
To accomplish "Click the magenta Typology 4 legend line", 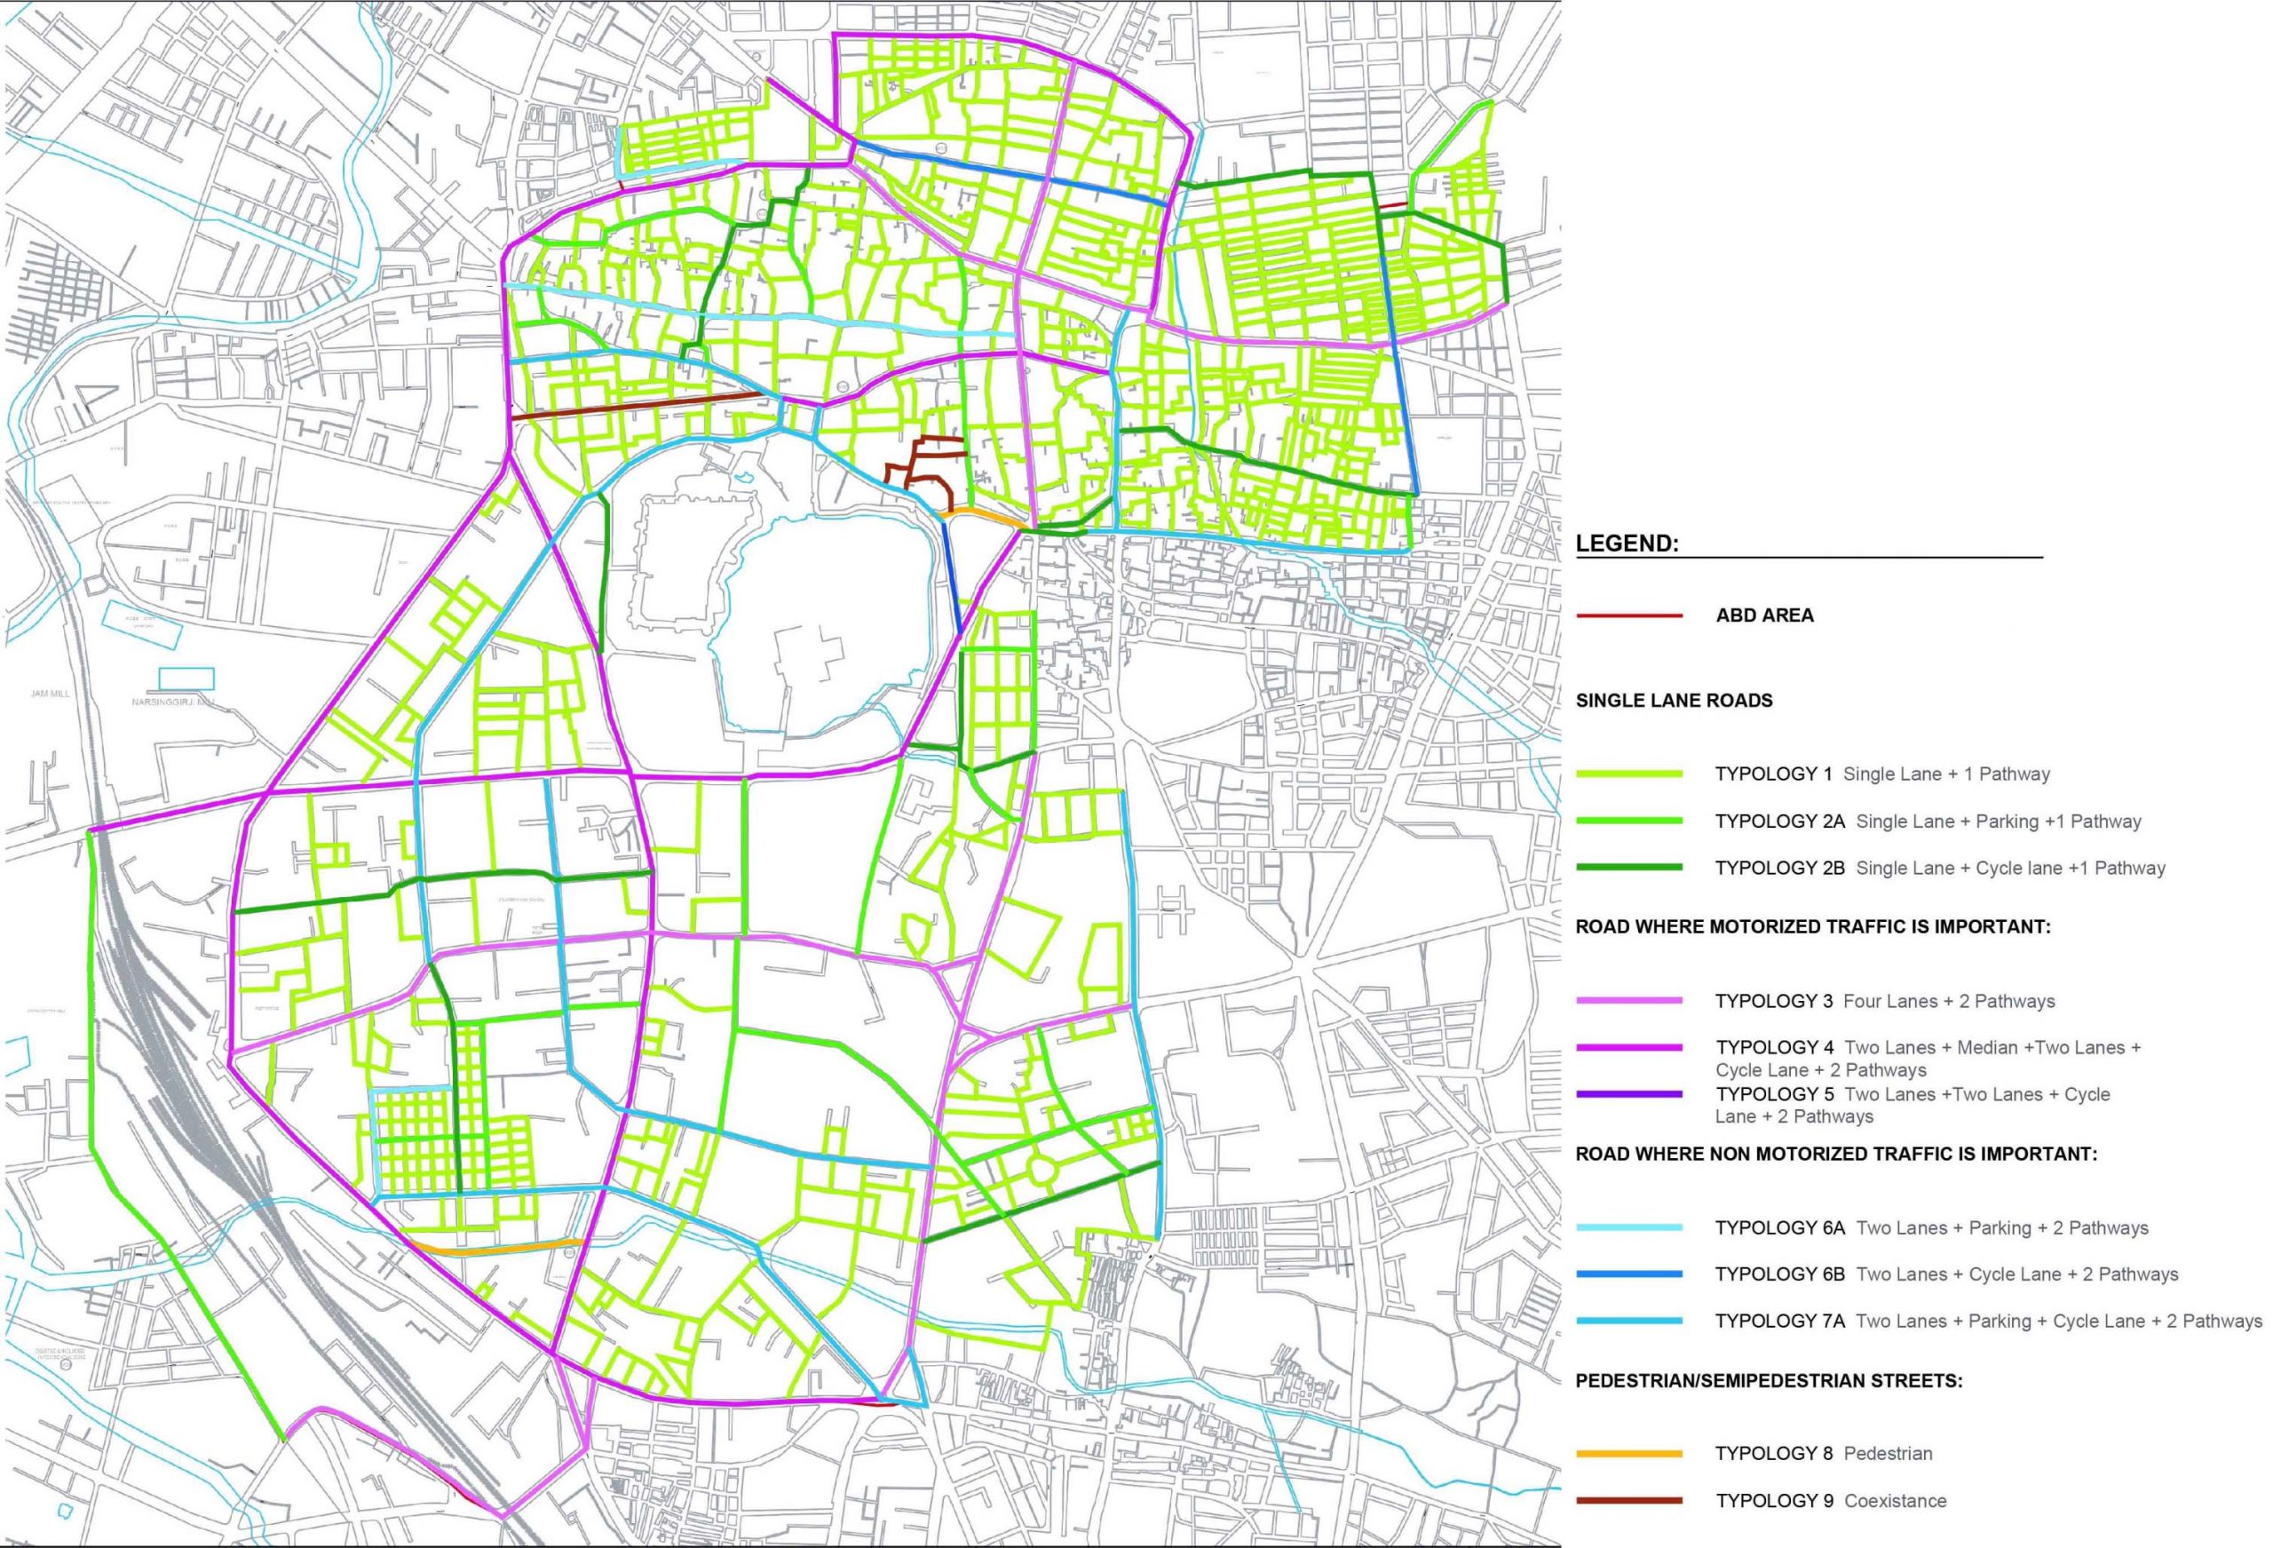I will click(1628, 1047).
